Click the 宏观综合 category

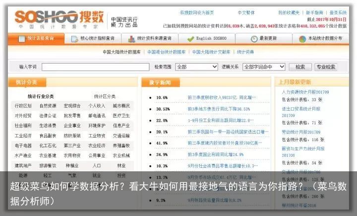[x=72, y=106]
